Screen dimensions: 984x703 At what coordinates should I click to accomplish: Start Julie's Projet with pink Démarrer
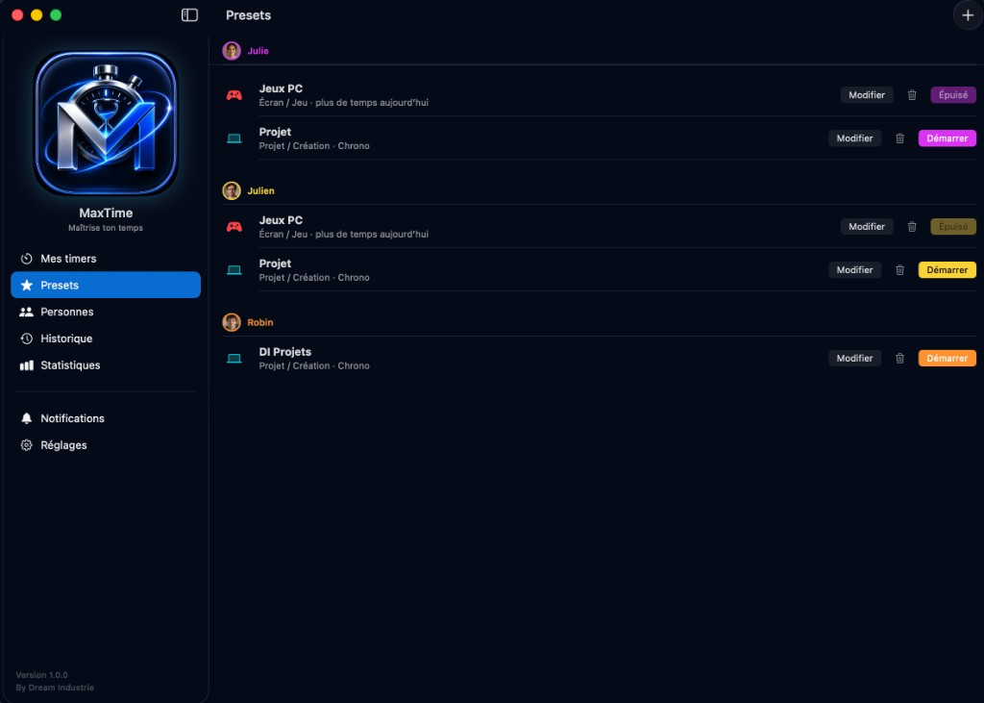(947, 138)
